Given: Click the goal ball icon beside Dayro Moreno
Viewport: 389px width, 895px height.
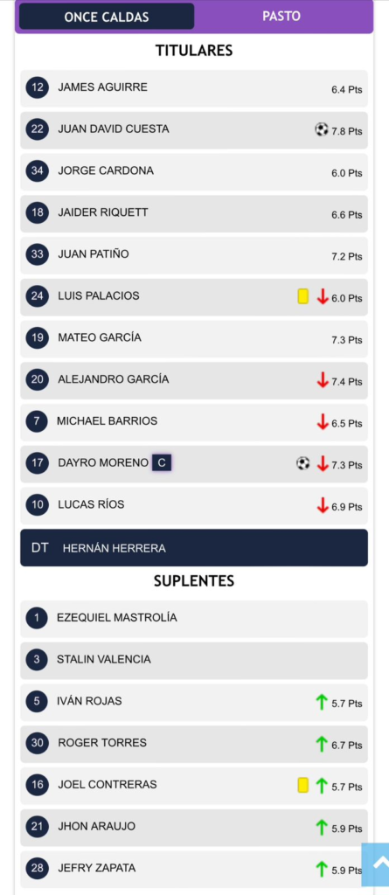Looking at the screenshot, I should (x=303, y=463).
